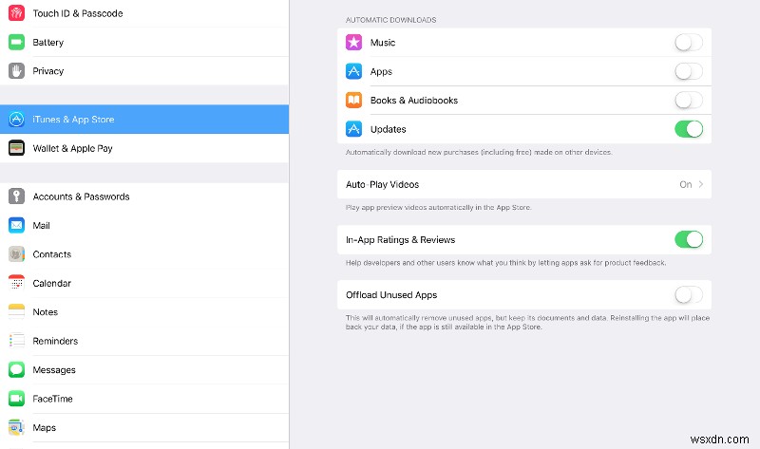This screenshot has width=760, height=449.
Task: Open Auto-Play Videos chevron
Action: 701,184
